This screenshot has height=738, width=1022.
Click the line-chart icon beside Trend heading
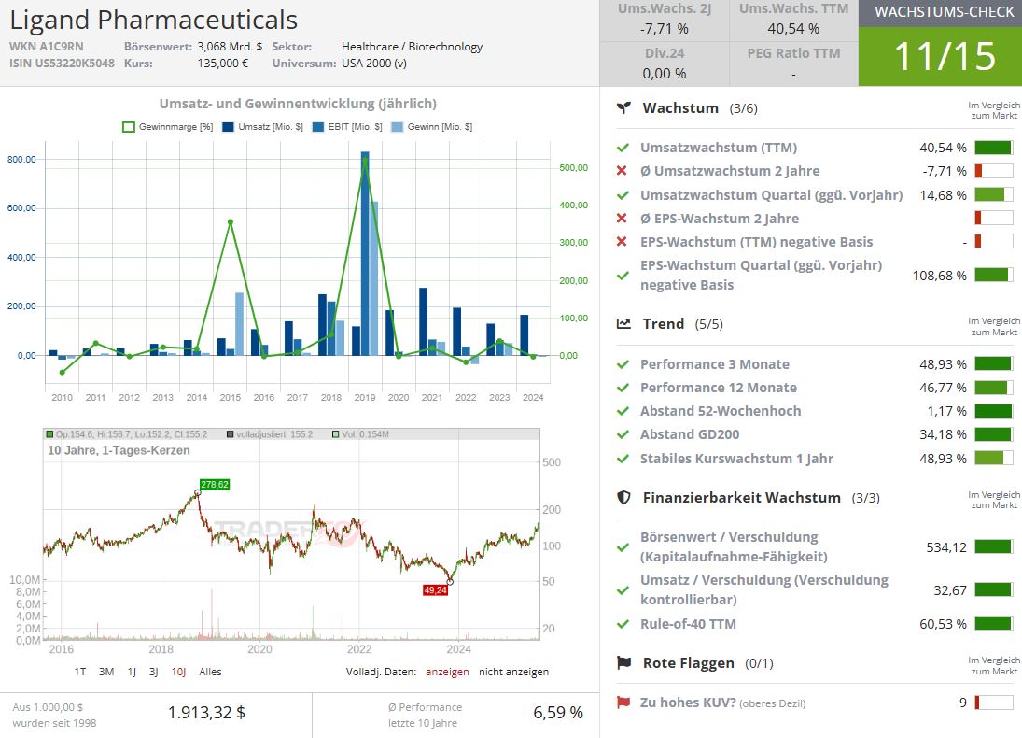623,323
